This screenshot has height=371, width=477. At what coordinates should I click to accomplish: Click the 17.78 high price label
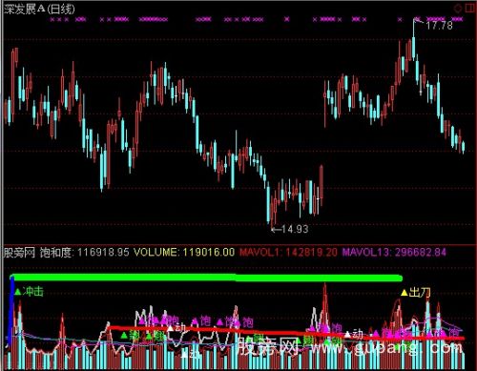pyautogui.click(x=439, y=25)
